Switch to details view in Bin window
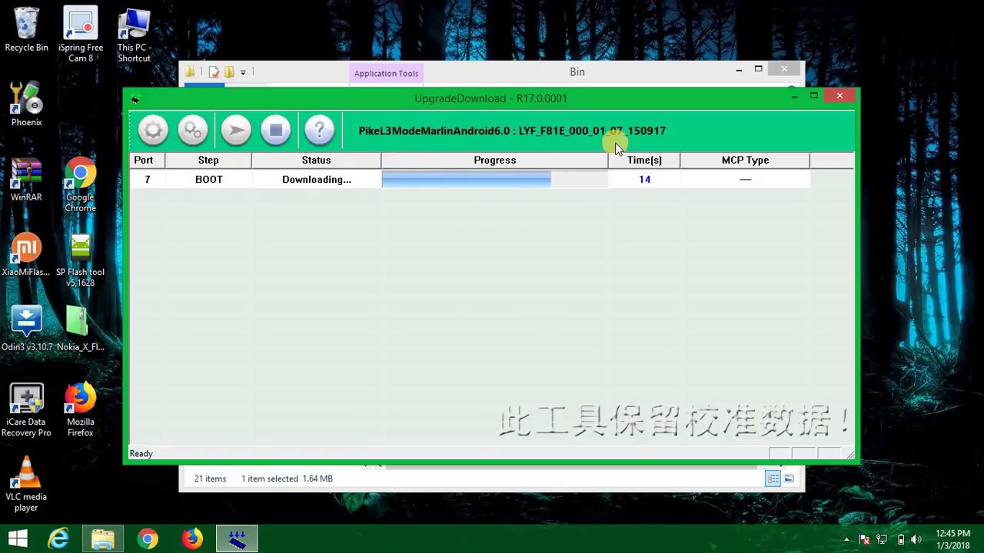Image resolution: width=984 pixels, height=553 pixels. point(773,478)
